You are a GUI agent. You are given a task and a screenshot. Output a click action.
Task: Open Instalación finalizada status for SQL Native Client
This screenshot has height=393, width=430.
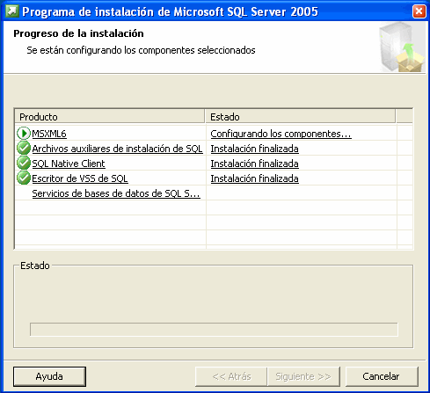(x=254, y=164)
